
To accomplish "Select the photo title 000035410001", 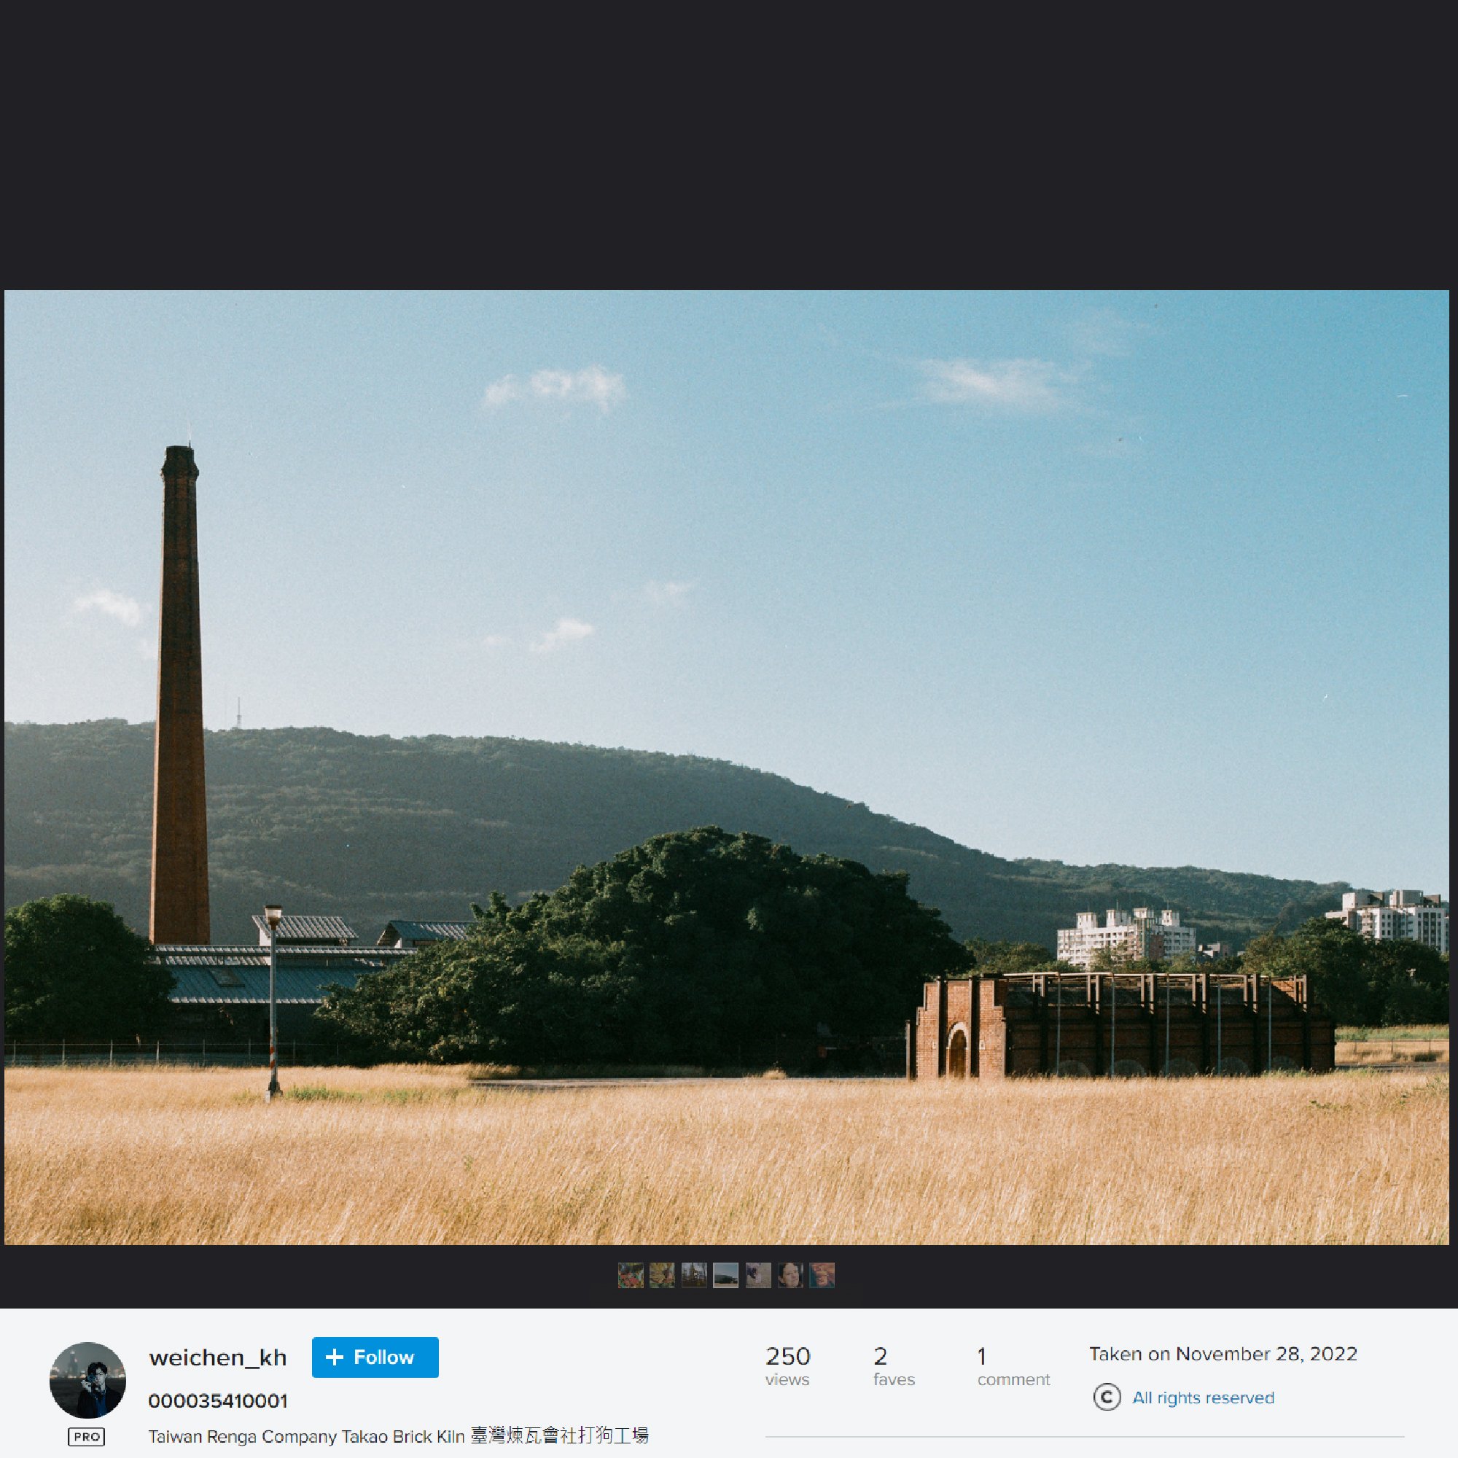I will click(x=217, y=1401).
